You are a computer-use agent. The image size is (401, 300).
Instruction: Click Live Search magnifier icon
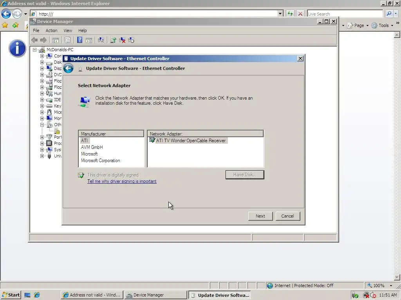coord(389,14)
